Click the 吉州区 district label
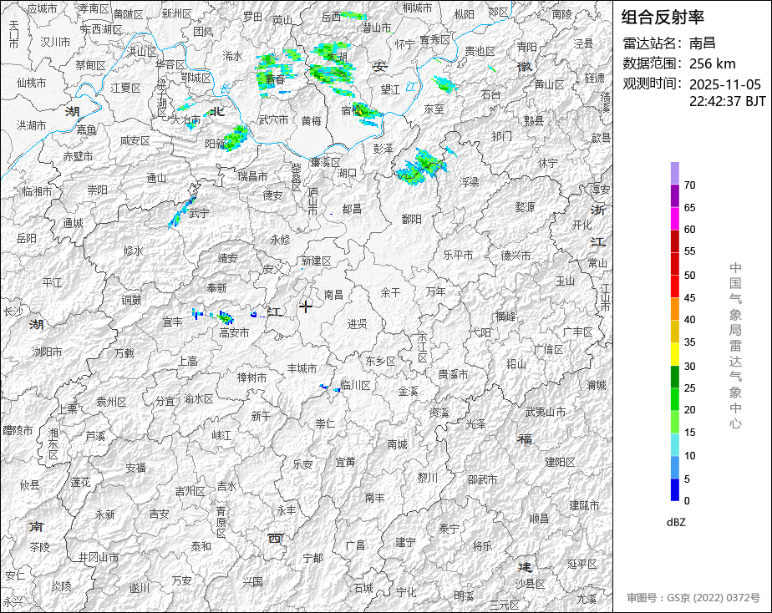This screenshot has height=613, width=772. (x=190, y=491)
